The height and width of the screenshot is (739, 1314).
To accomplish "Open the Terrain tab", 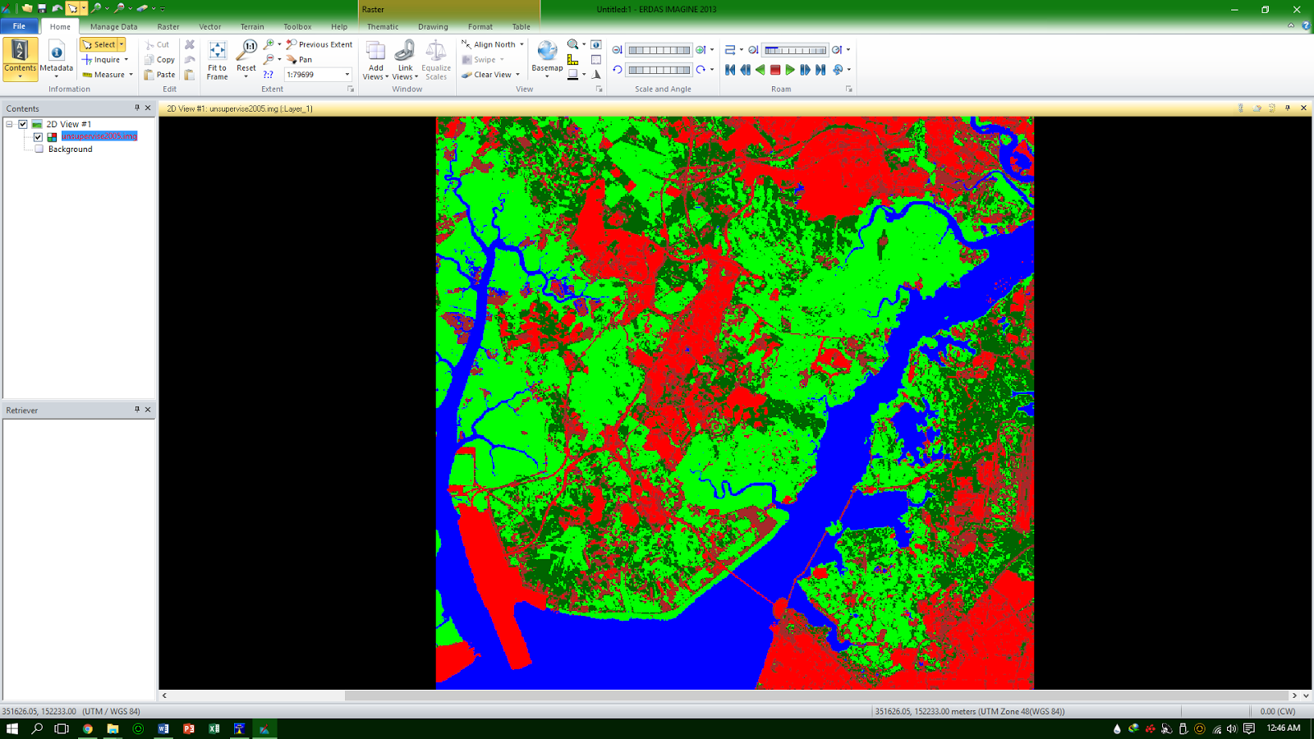I will 252,26.
